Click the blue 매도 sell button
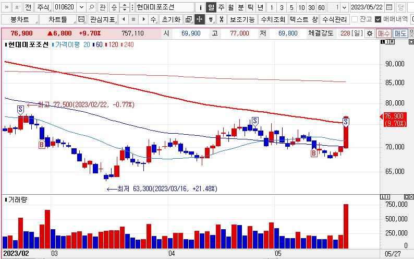The height and width of the screenshot is (259, 414). point(400,33)
